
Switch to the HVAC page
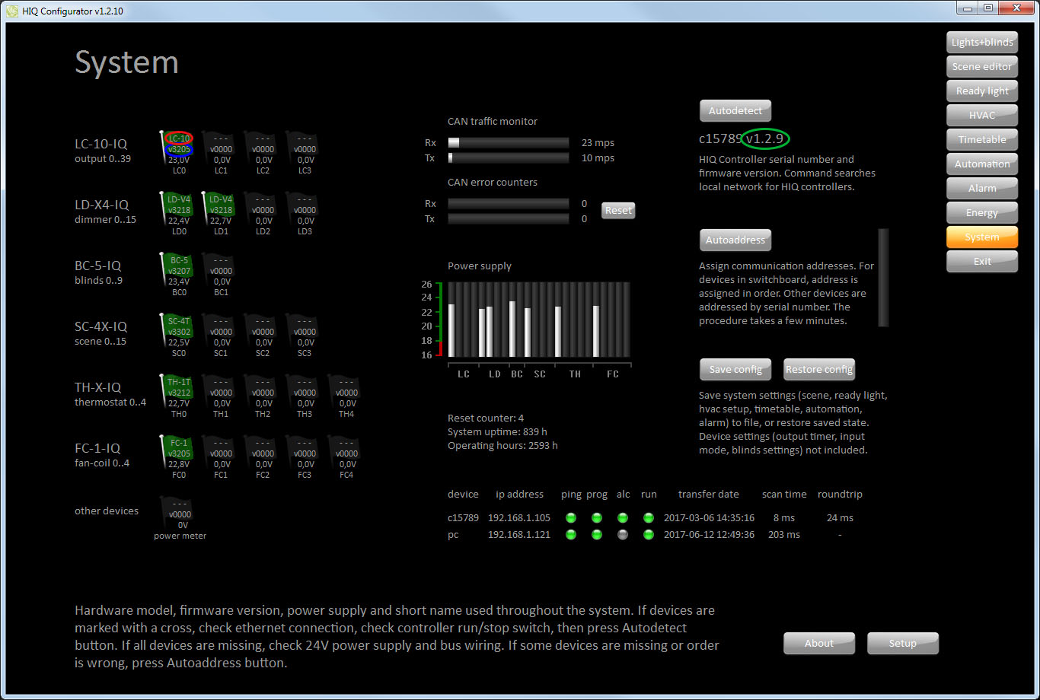[x=982, y=116]
